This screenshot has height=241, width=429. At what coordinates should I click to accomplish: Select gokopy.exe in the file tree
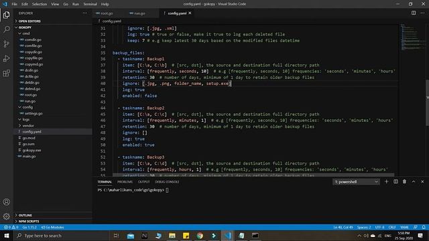pyautogui.click(x=32, y=150)
